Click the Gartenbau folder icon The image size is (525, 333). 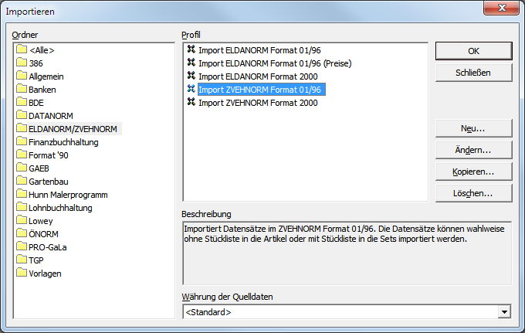[x=22, y=182]
